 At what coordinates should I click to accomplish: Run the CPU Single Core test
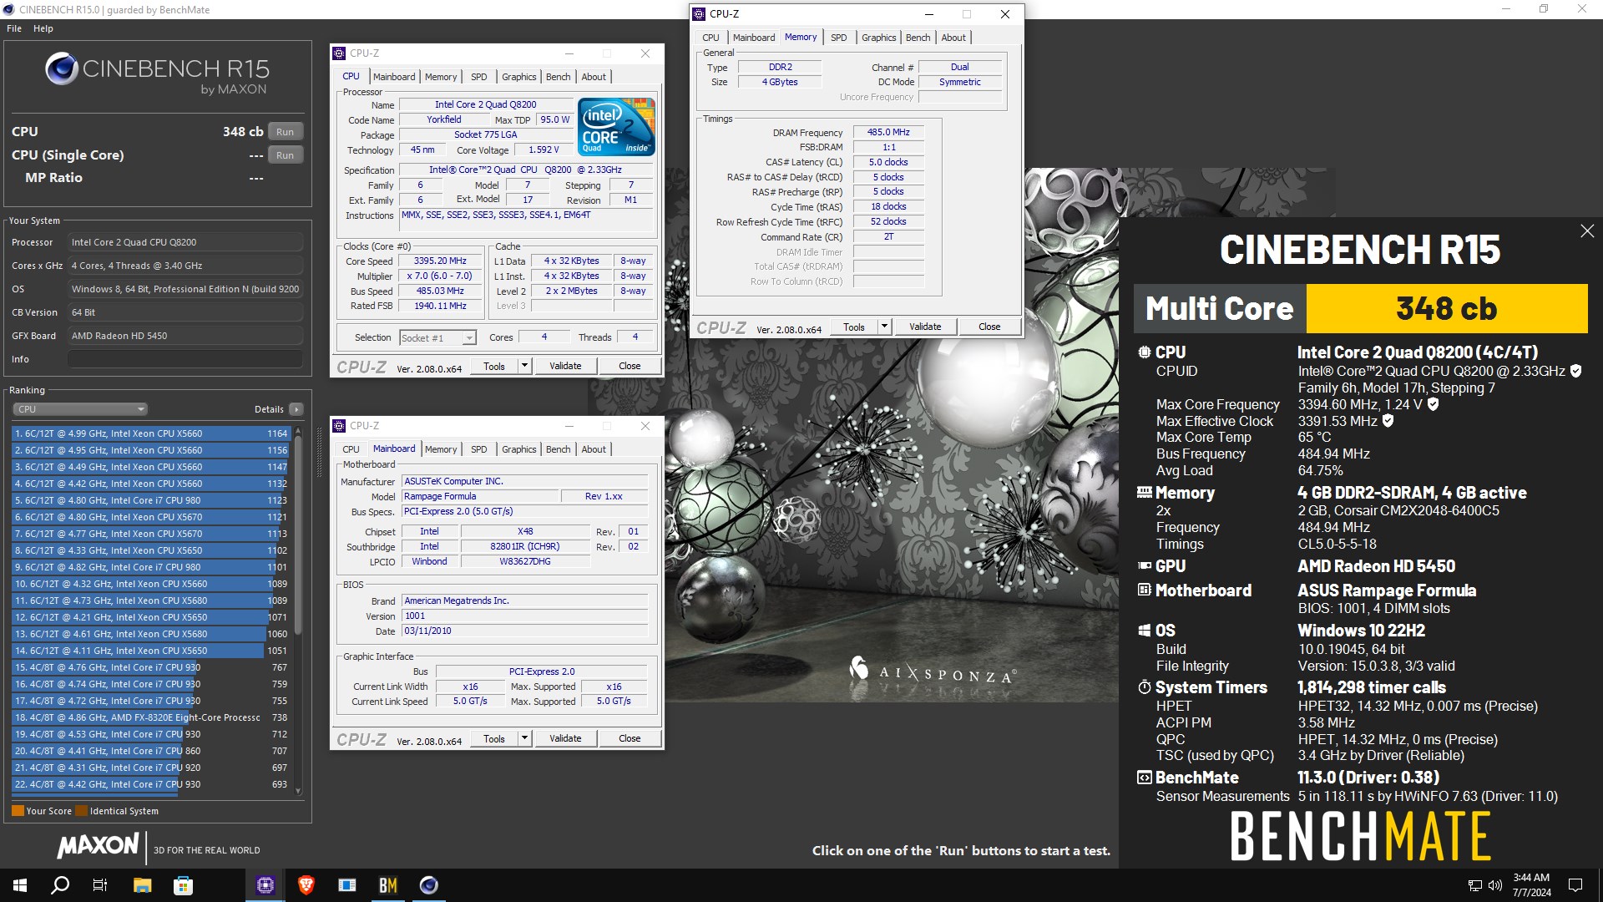(x=285, y=155)
